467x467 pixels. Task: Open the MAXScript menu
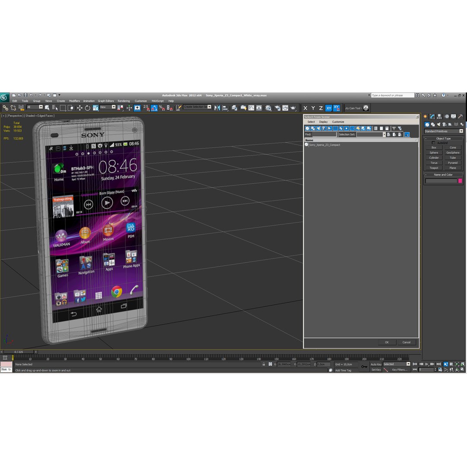click(157, 101)
